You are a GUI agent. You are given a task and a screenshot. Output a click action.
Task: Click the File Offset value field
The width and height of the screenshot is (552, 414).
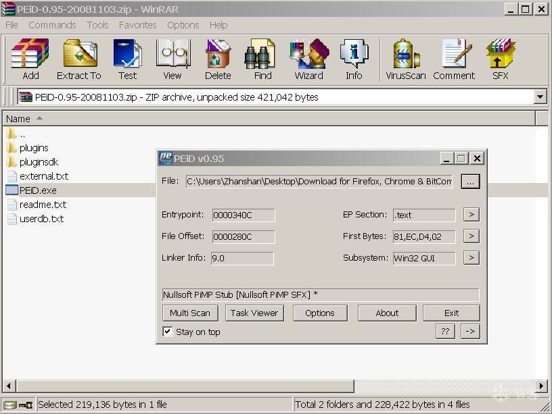[244, 236]
